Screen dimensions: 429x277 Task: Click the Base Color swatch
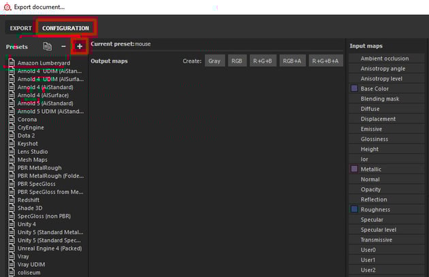pyautogui.click(x=354, y=88)
